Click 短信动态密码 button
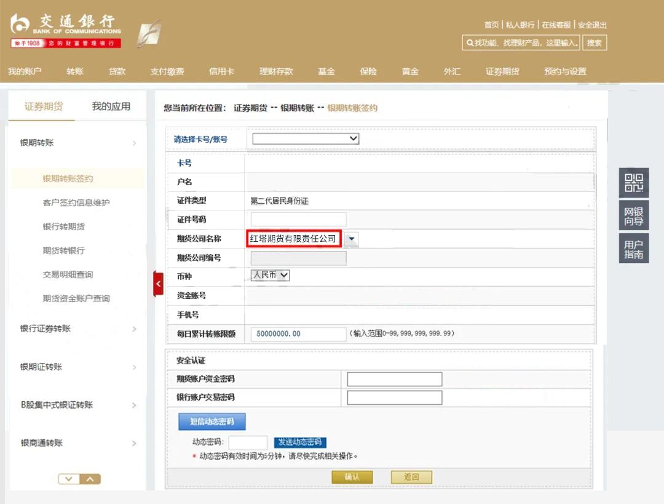The width and height of the screenshot is (664, 504). (212, 422)
